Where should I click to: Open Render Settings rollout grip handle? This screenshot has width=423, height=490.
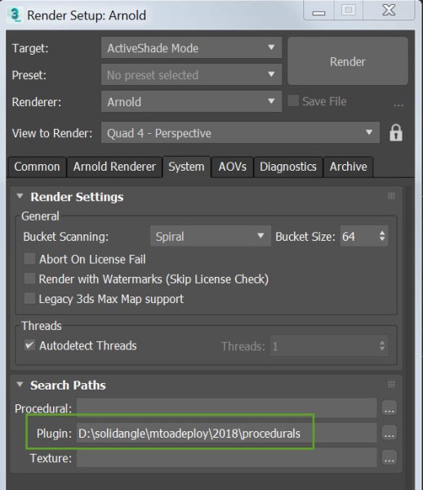pos(391,196)
